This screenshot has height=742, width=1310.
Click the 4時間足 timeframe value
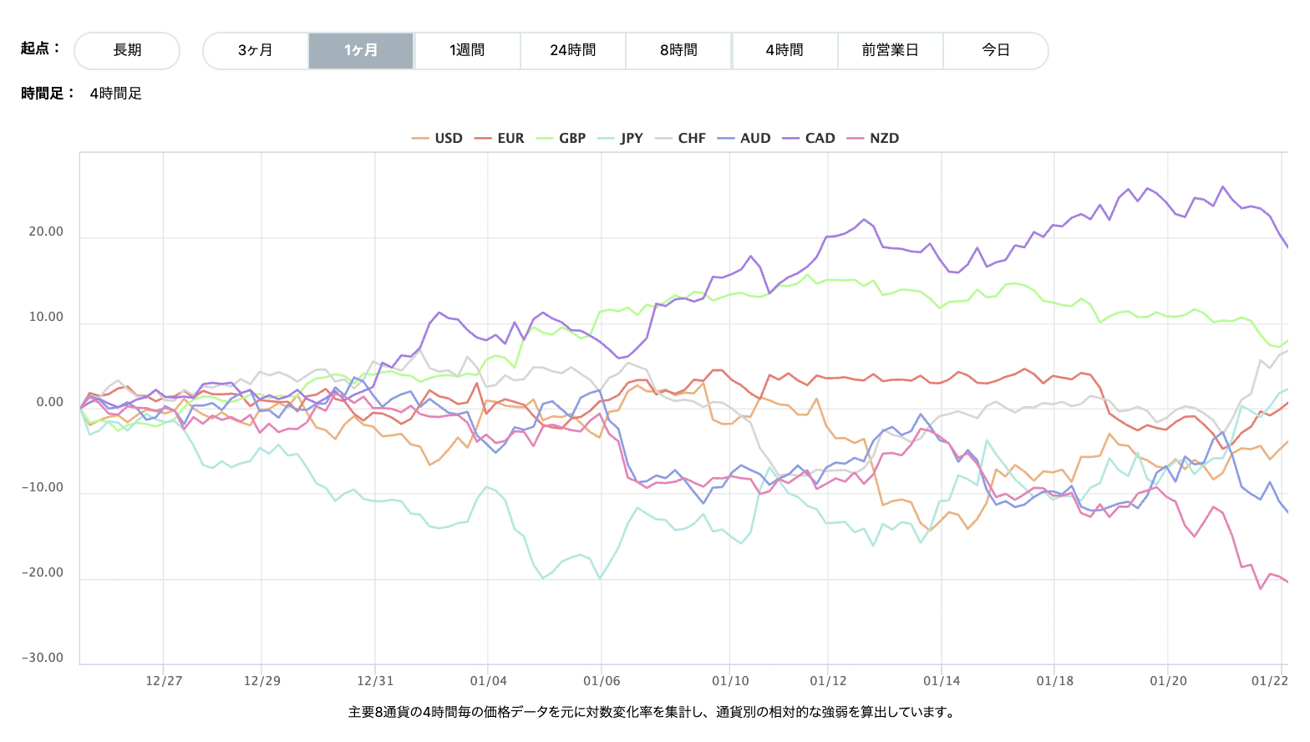coord(116,94)
